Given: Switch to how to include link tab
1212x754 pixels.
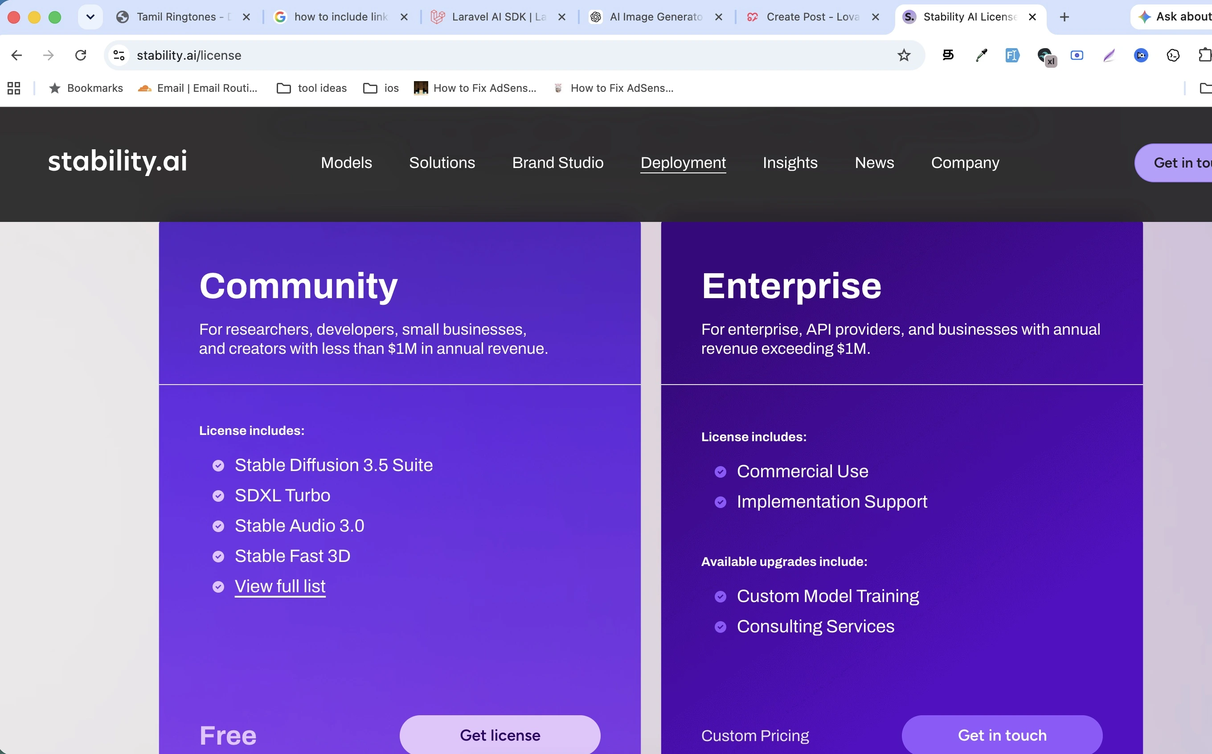Looking at the screenshot, I should click(x=340, y=17).
